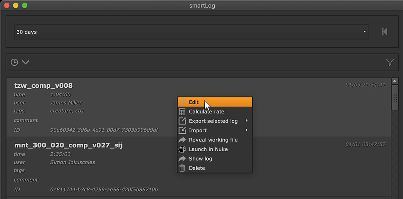
Task: Click the trash icon beside Delete
Action: (182, 168)
